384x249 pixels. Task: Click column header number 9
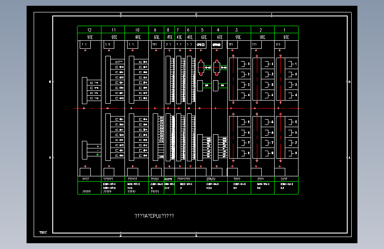click(155, 30)
